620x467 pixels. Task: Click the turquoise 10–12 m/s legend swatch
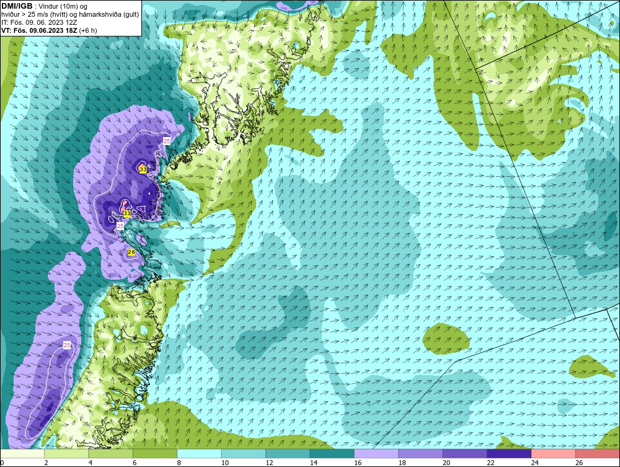[244, 453]
